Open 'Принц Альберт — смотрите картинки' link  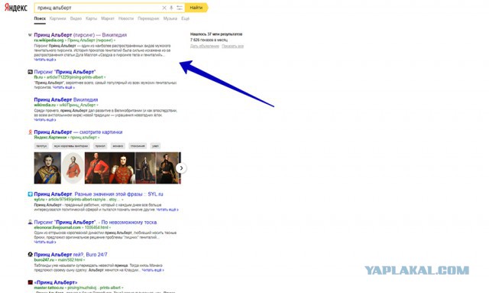78,132
